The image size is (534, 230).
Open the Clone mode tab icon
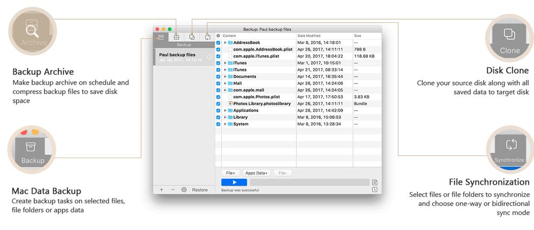coord(192,37)
